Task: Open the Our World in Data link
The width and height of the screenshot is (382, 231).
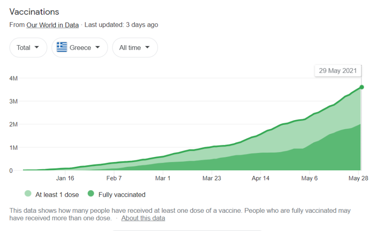Action: pos(53,25)
